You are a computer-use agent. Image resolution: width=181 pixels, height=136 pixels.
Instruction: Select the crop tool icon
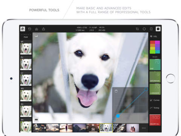(137, 29)
